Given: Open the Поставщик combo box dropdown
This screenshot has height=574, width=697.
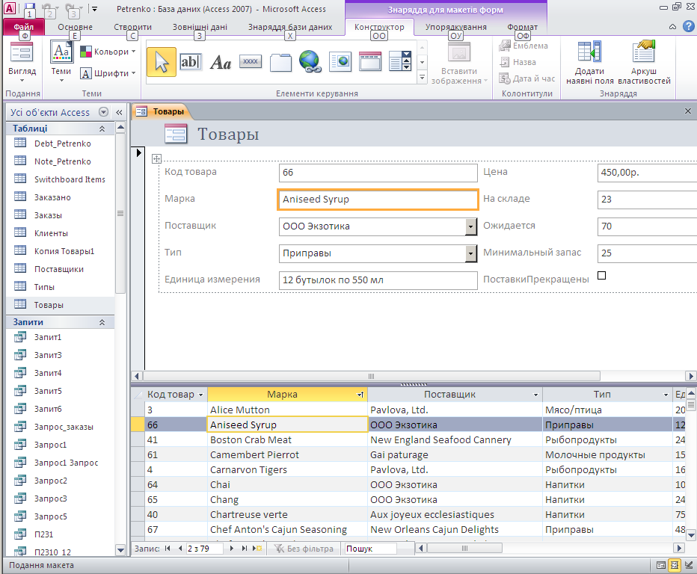Looking at the screenshot, I should pyautogui.click(x=470, y=226).
